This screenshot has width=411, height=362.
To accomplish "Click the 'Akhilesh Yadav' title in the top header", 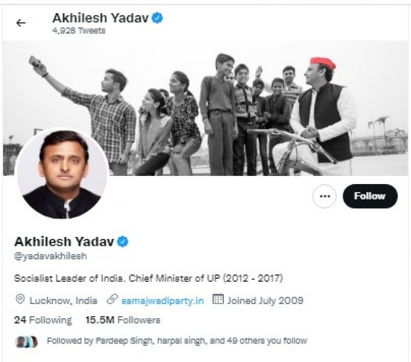I will [x=100, y=18].
